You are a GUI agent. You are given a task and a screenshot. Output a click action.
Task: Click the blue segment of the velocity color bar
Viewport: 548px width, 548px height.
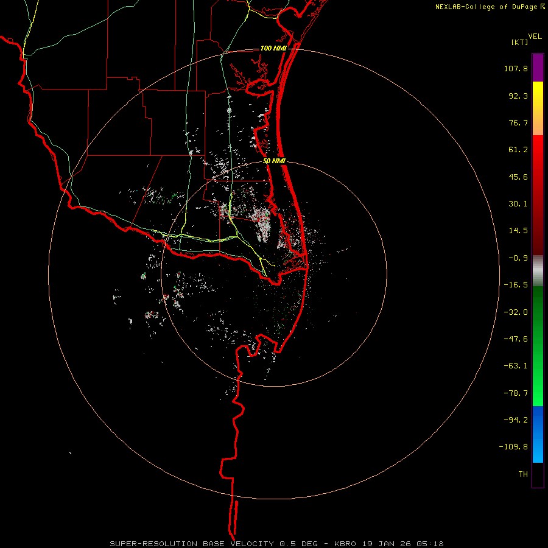[x=538, y=434]
